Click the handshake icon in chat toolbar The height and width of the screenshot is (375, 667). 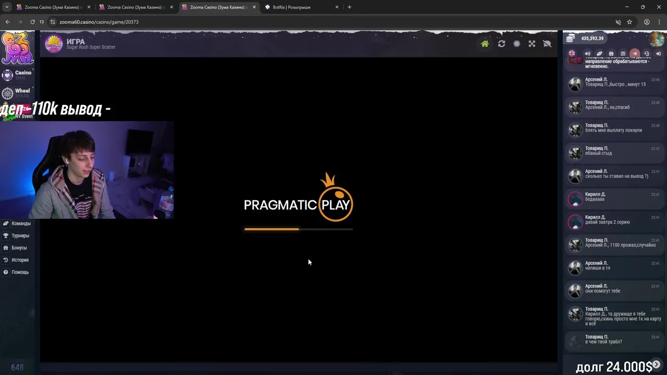(x=599, y=53)
